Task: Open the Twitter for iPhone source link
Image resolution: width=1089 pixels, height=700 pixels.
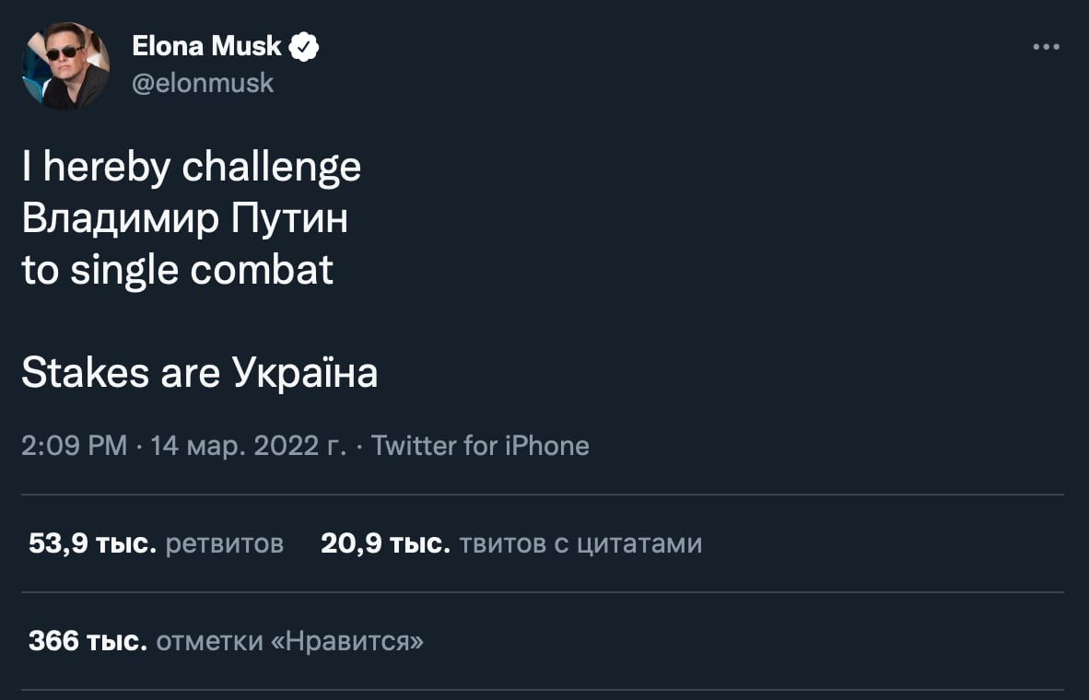Action: (480, 446)
